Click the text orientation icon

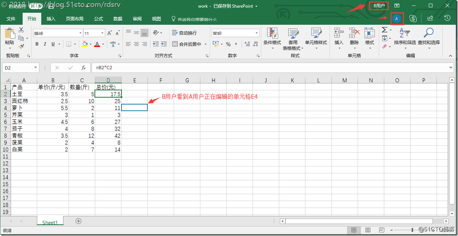point(156,33)
